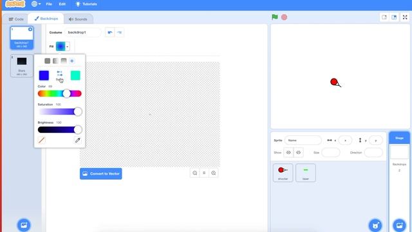The width and height of the screenshot is (412, 232).
Task: Choose vertical gradient fill style
Action: [x=64, y=61]
